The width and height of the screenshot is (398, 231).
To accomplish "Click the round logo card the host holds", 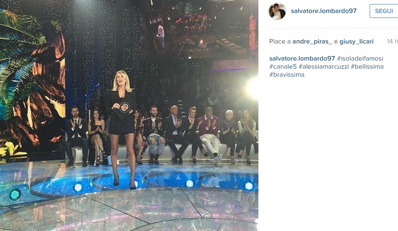I will pyautogui.click(x=125, y=108).
